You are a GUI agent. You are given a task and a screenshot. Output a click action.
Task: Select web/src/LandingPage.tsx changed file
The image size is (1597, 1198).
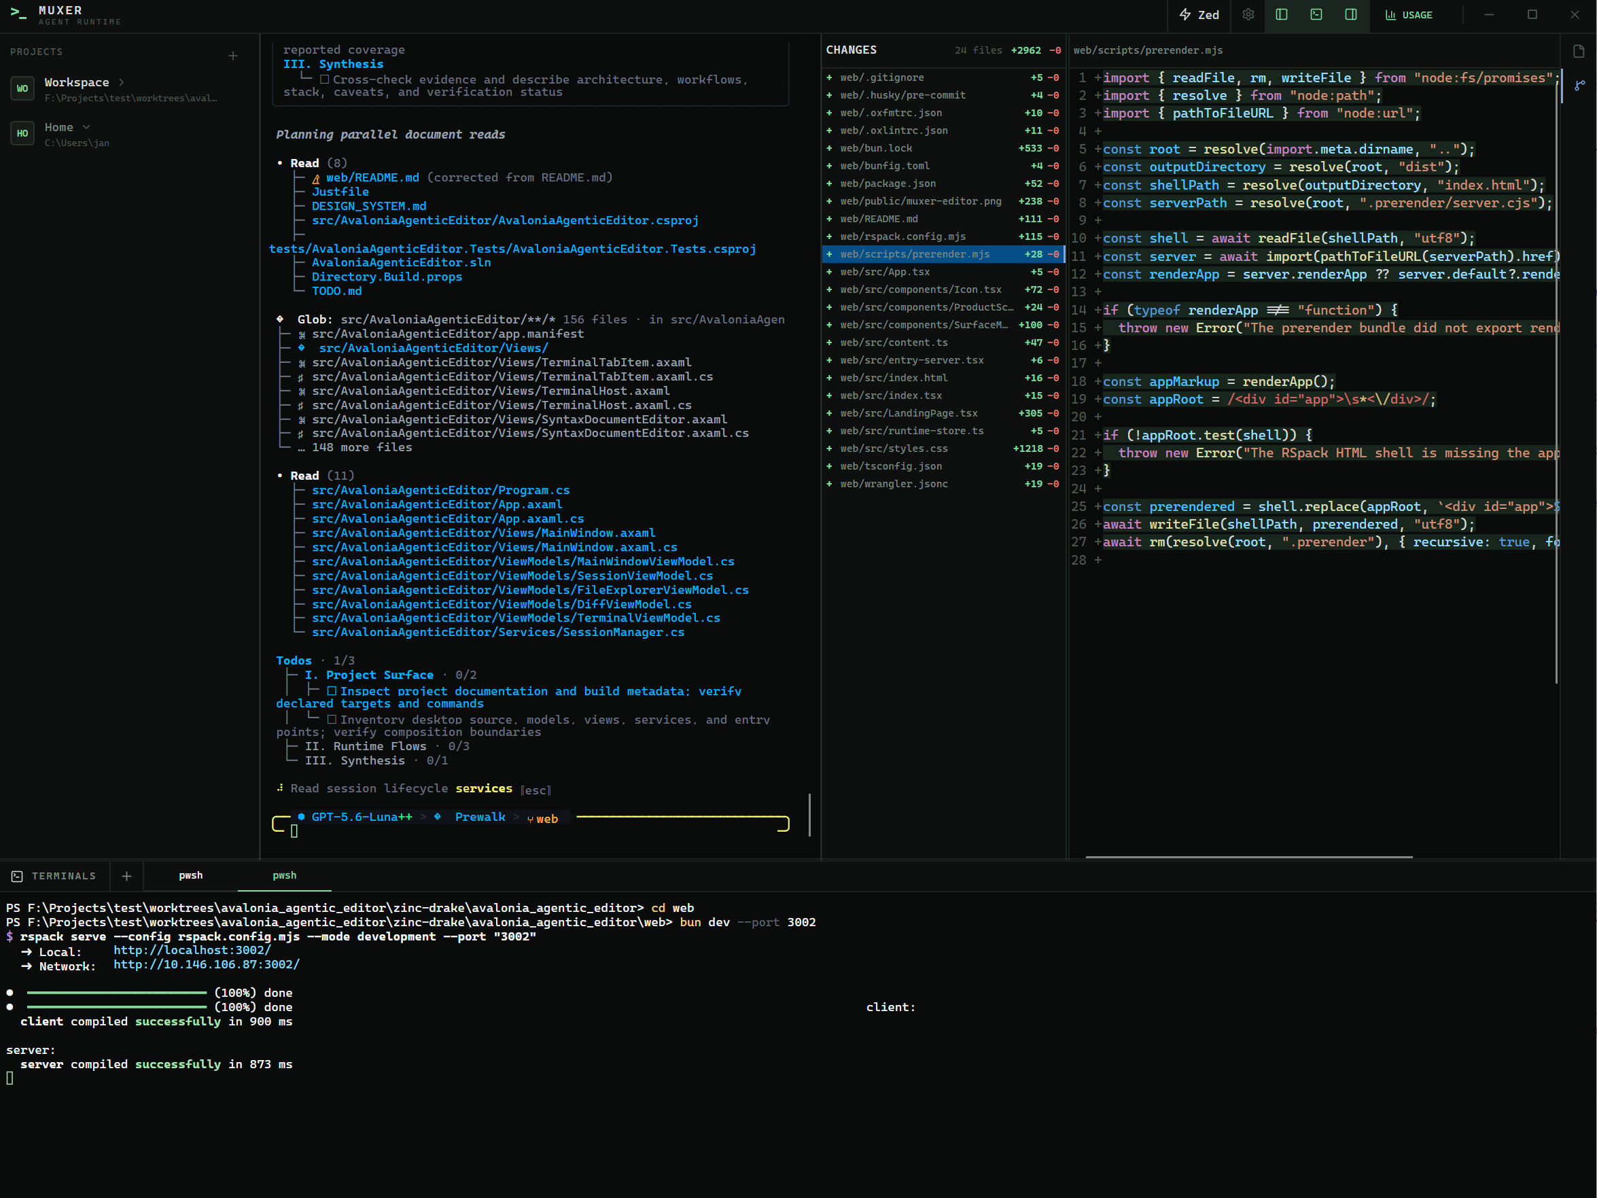tap(943, 413)
